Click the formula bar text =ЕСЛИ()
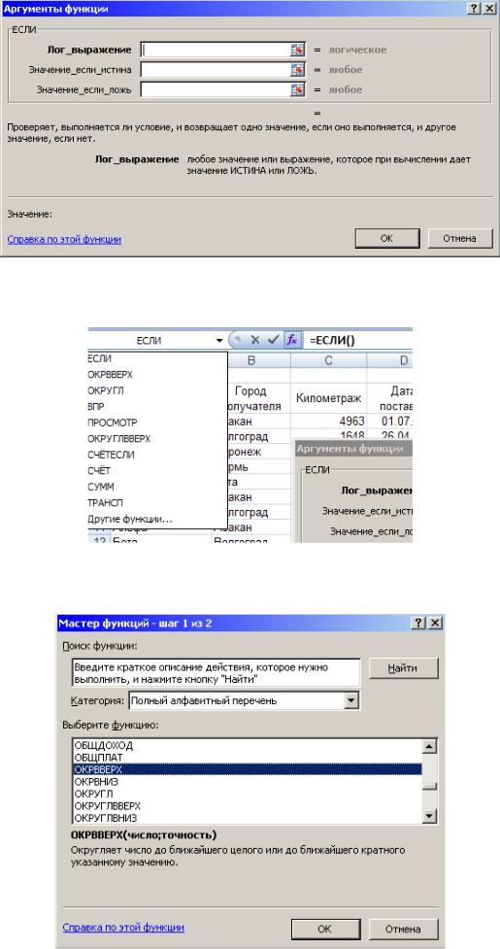This screenshot has height=949, width=500. point(333,341)
